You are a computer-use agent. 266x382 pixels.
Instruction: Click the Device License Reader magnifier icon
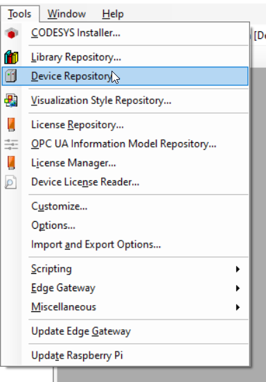click(x=10, y=182)
